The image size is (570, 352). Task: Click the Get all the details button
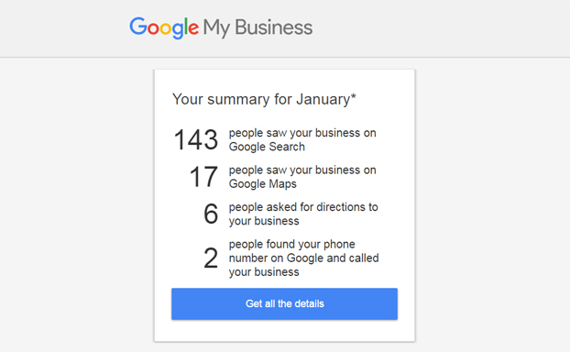[x=284, y=304]
